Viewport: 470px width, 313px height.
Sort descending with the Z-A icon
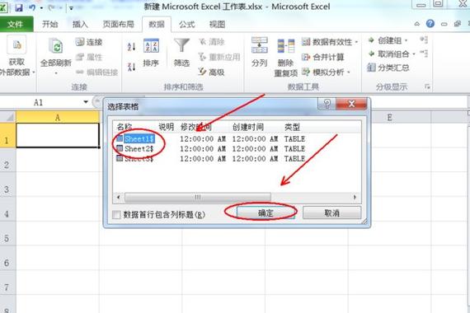131,67
